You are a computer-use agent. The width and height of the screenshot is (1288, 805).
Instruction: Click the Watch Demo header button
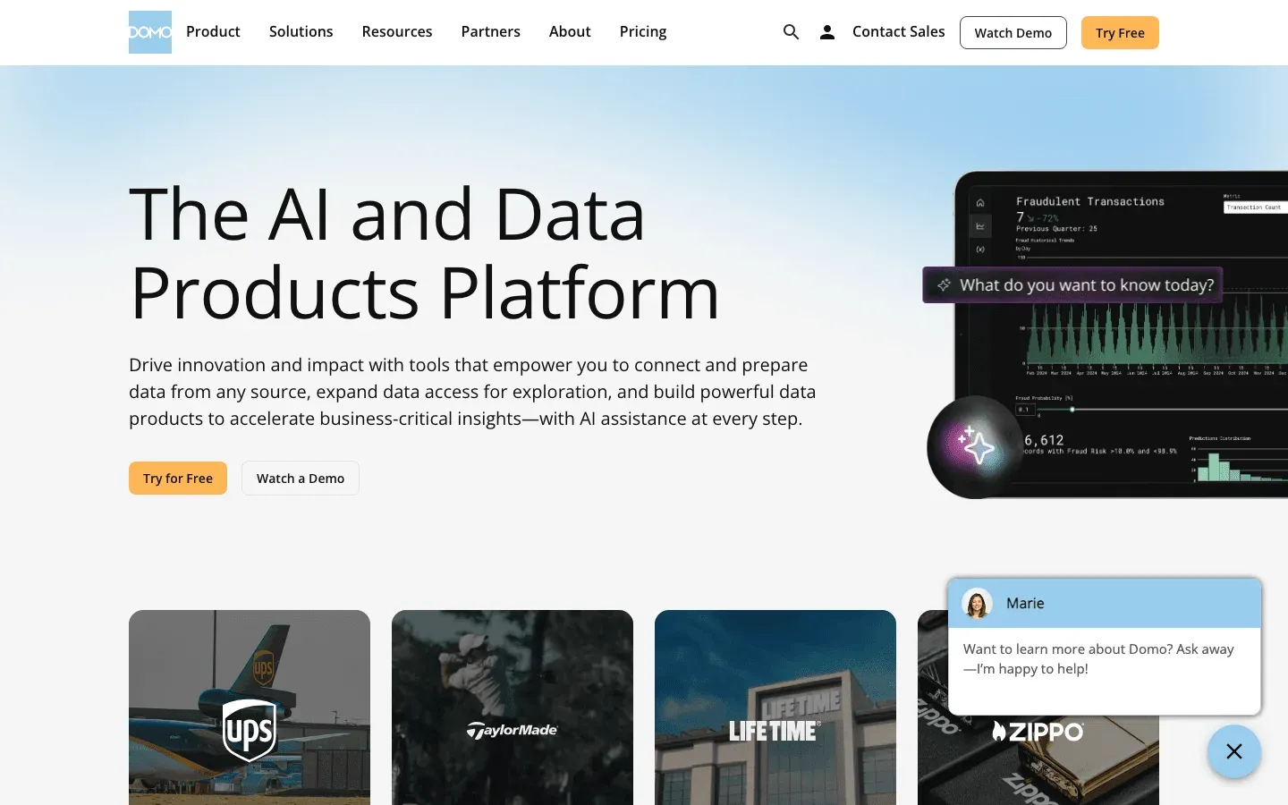click(1013, 32)
